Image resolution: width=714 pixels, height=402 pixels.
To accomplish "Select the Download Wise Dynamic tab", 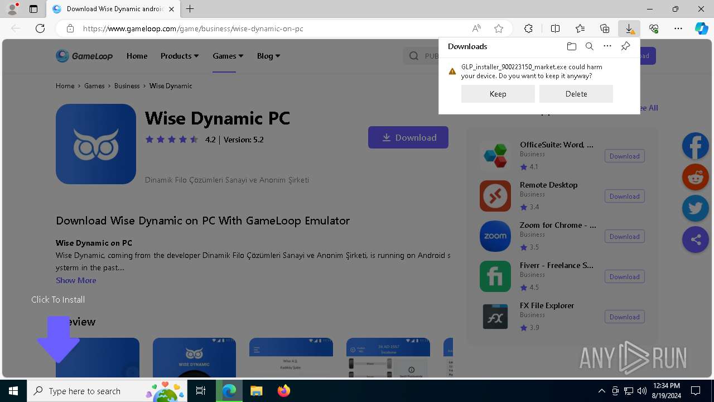I will tap(113, 9).
